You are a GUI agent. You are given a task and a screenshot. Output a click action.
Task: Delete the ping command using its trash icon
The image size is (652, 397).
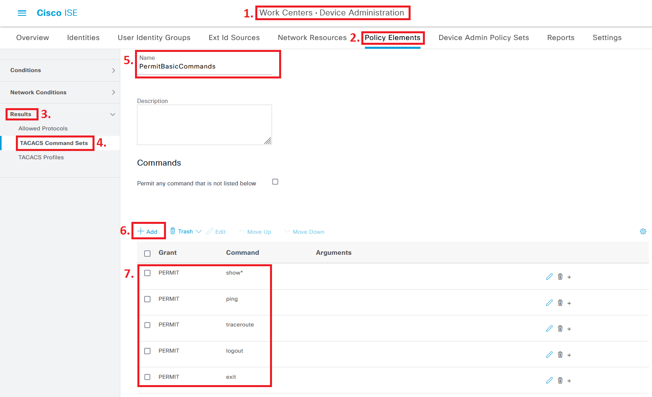click(x=560, y=302)
